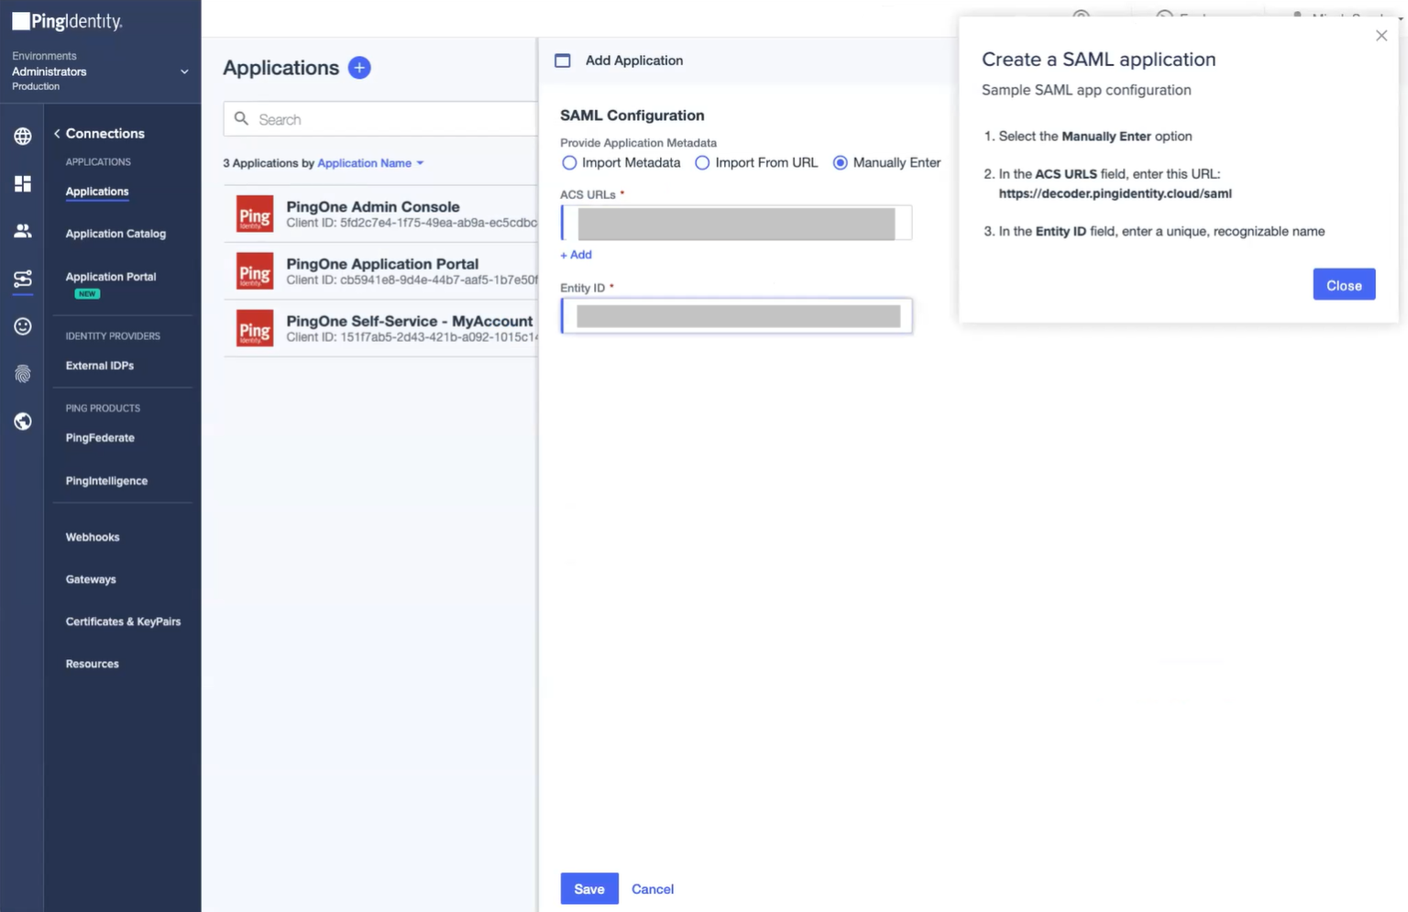Open the Experiences smiley icon

tap(22, 326)
